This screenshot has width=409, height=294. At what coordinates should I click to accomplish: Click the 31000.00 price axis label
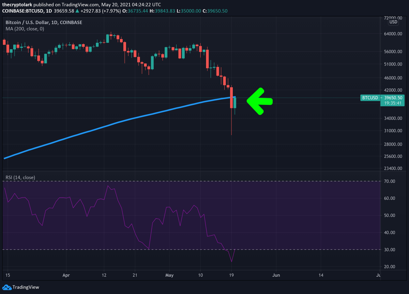pyautogui.click(x=393, y=131)
